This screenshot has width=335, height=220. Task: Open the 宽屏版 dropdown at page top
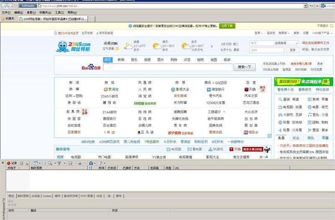coord(284,33)
